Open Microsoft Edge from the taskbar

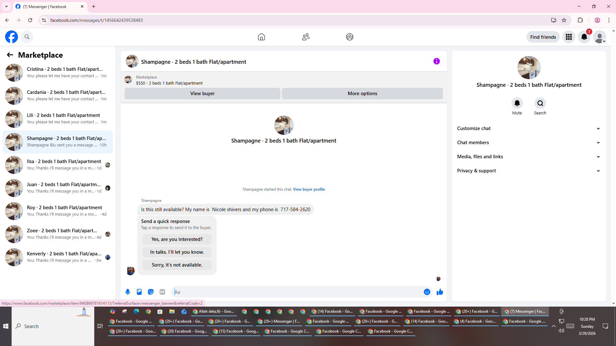tap(136, 311)
